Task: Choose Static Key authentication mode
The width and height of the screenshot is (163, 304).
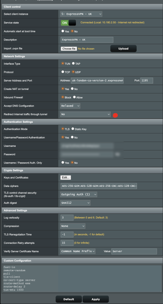Action: pos(73,129)
